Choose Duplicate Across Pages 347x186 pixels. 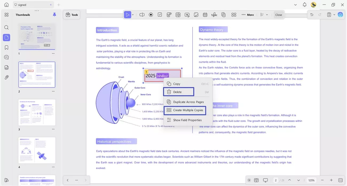pos(188,102)
